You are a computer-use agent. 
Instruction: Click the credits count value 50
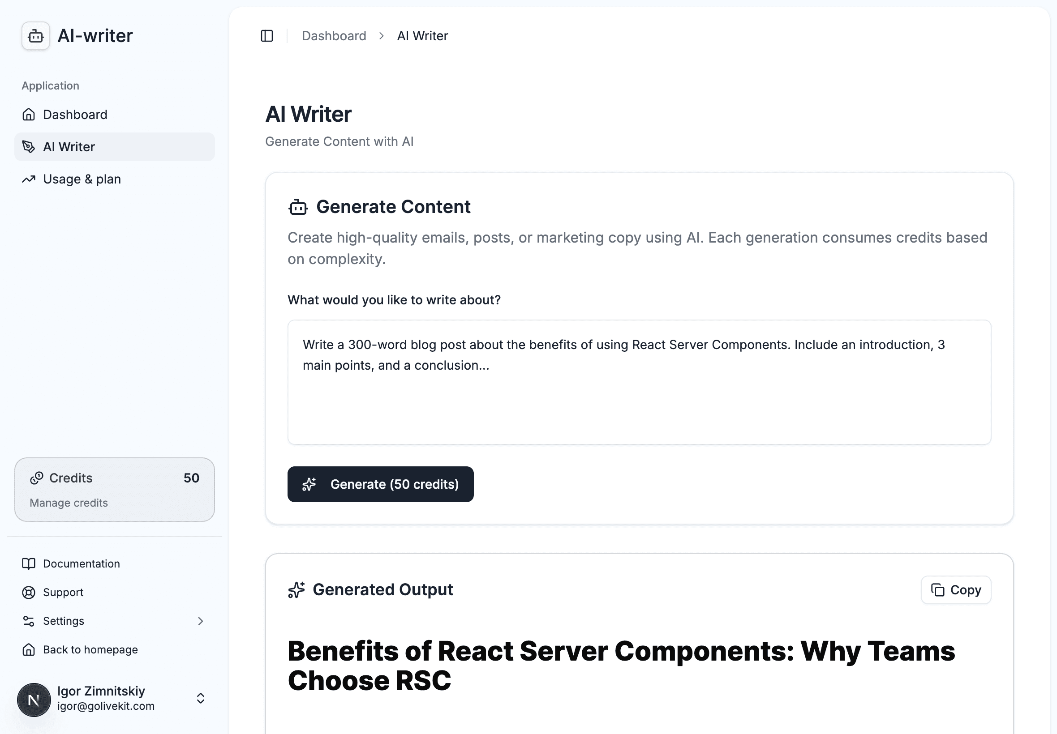pyautogui.click(x=191, y=478)
